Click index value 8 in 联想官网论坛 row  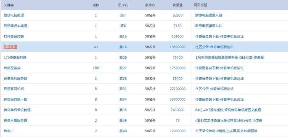point(96,89)
